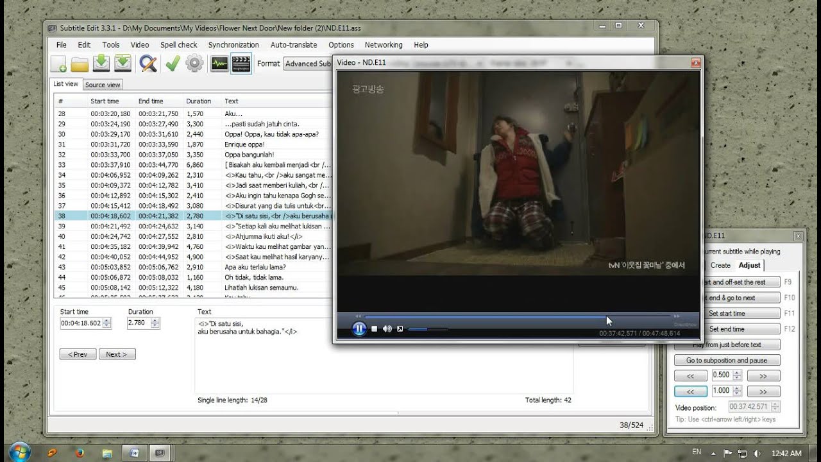Open the Synchronization menu
Image resolution: width=821 pixels, height=462 pixels.
coord(233,45)
